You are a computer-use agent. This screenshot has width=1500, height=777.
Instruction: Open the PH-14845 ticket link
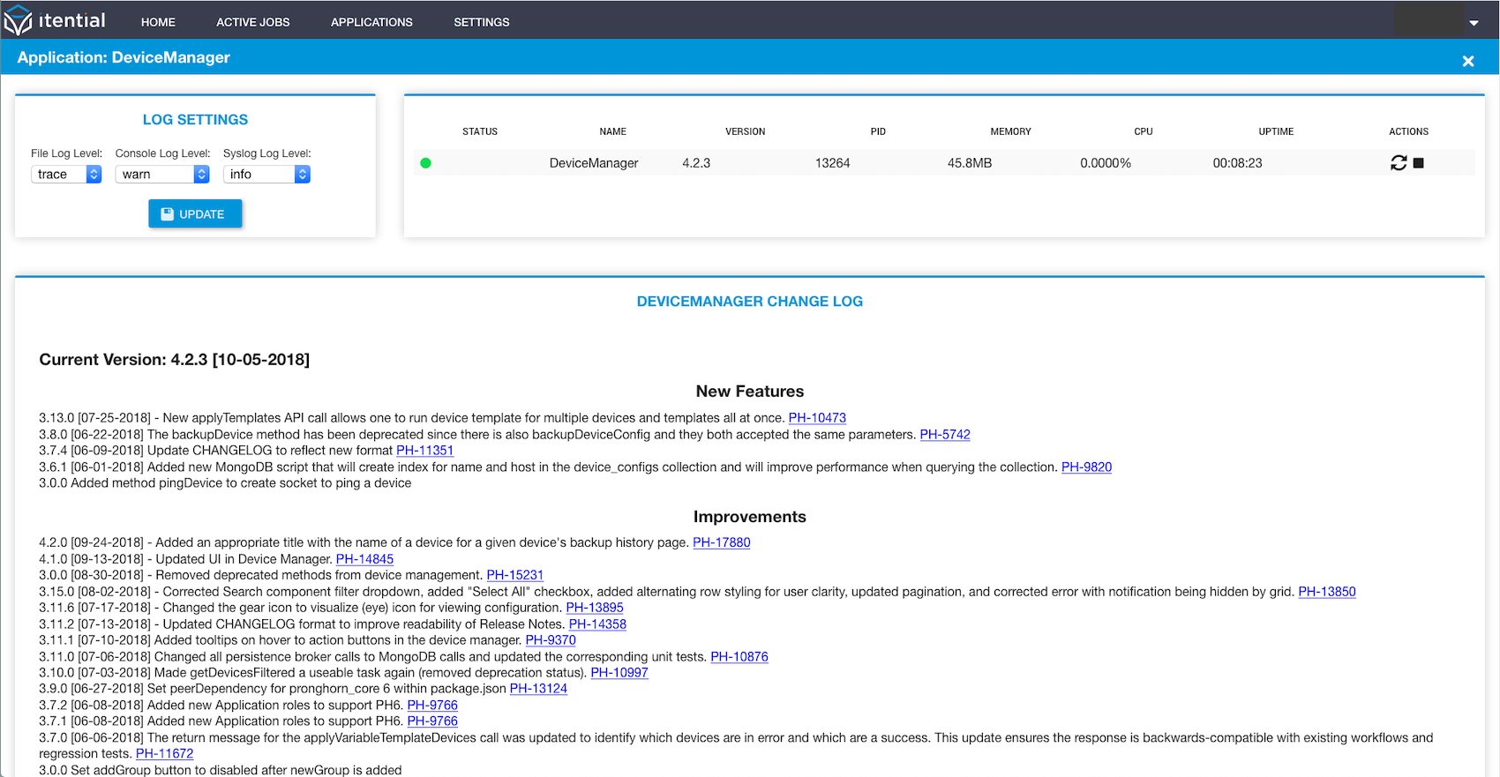(364, 559)
